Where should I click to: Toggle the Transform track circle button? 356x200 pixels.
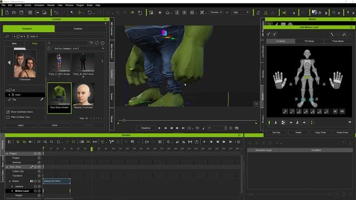39,176
